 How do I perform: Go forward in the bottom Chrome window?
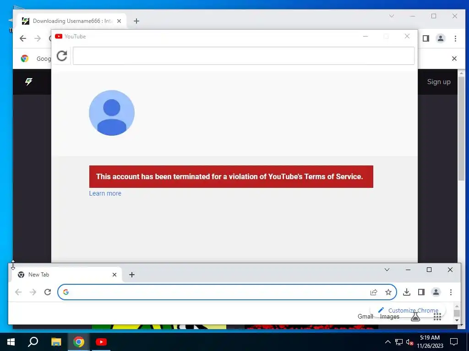pyautogui.click(x=33, y=292)
